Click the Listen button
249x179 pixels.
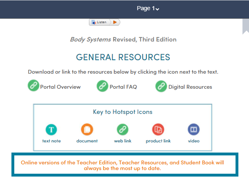pos(100,22)
